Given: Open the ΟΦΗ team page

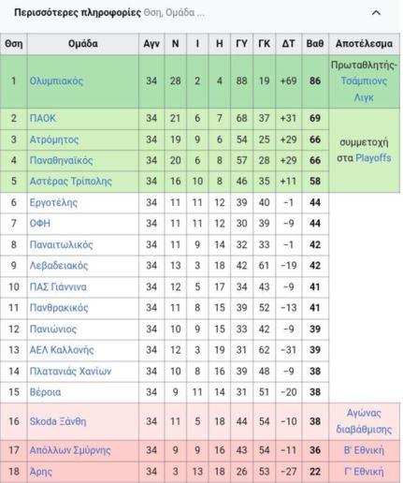Looking at the screenshot, I should [x=40, y=224].
